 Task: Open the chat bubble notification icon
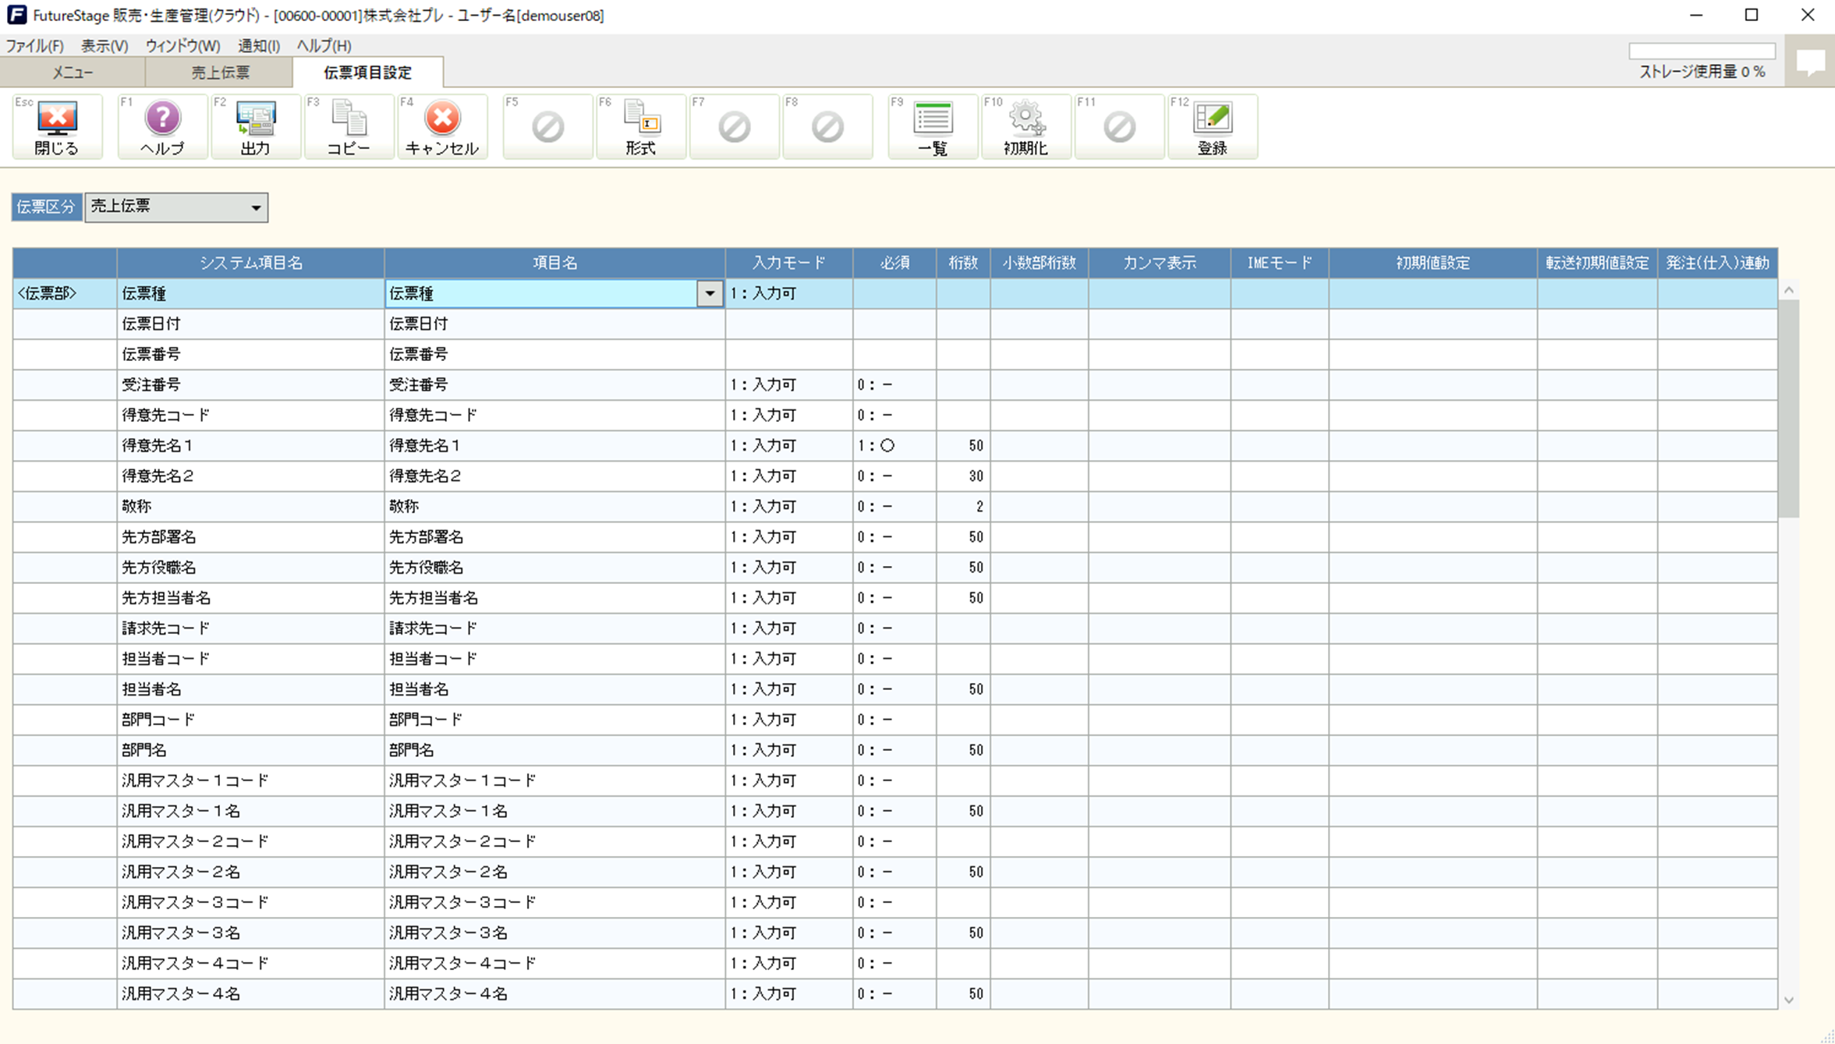pyautogui.click(x=1810, y=62)
